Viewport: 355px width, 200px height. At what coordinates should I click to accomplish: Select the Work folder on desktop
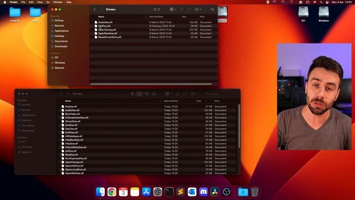tap(35, 14)
